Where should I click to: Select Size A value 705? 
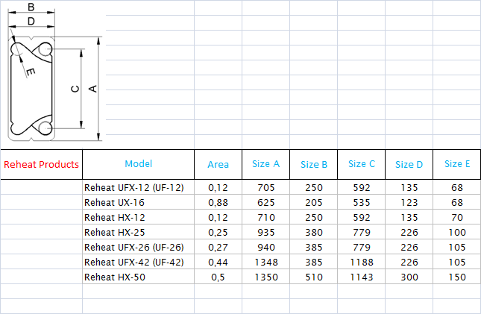266,187
